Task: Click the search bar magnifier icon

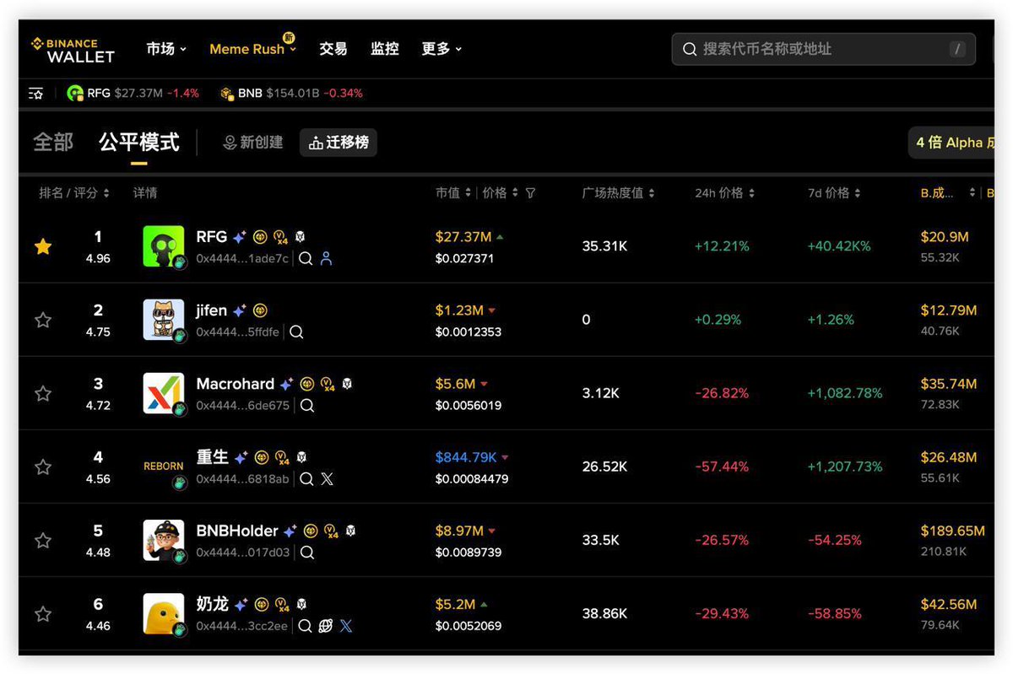Action: point(690,49)
